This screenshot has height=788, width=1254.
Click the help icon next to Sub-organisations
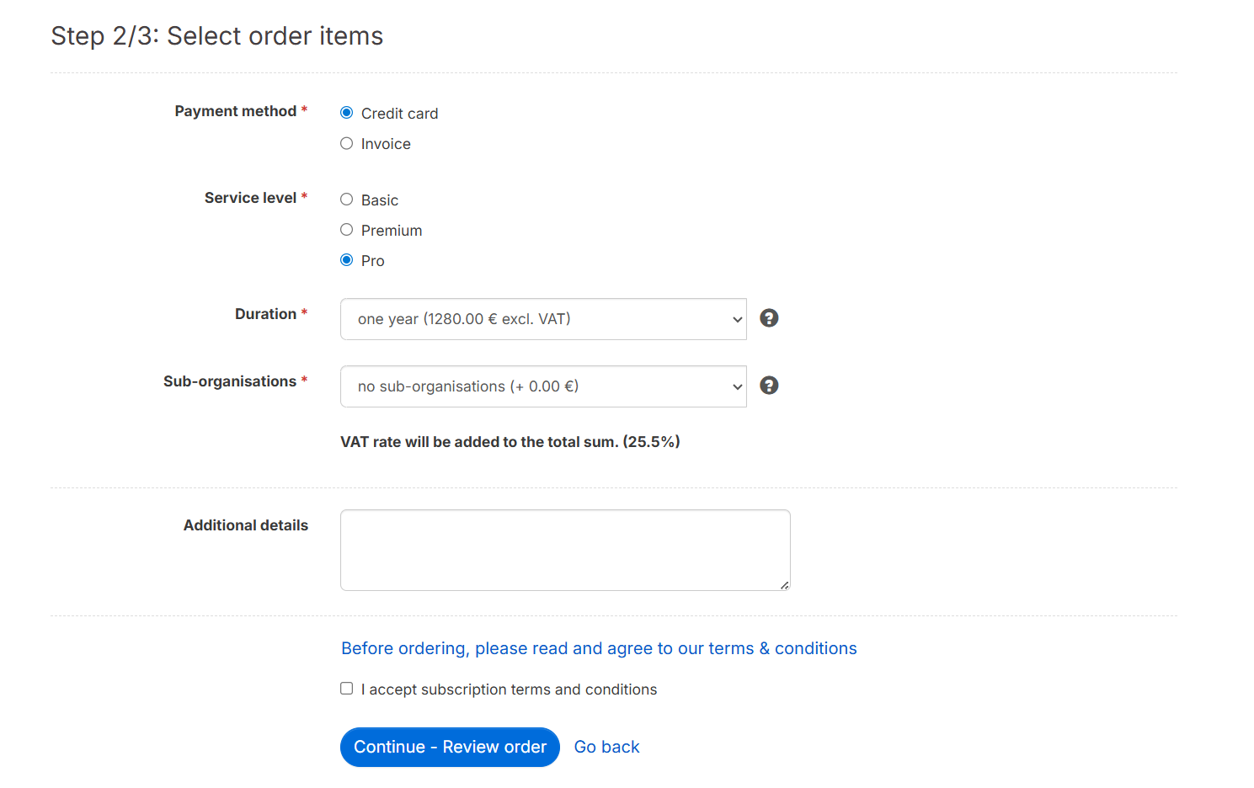tap(769, 386)
